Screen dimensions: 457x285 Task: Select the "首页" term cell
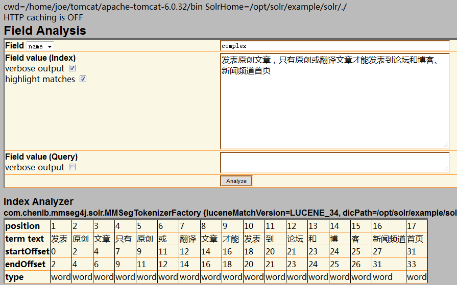(x=415, y=239)
